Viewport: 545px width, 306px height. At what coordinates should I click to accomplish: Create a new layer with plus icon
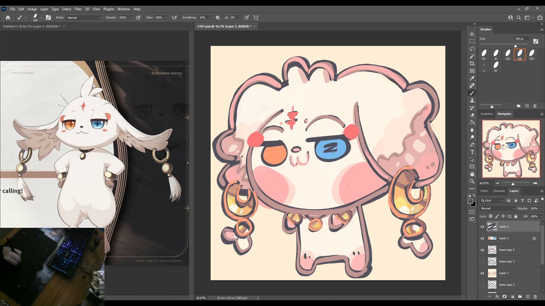(528, 297)
